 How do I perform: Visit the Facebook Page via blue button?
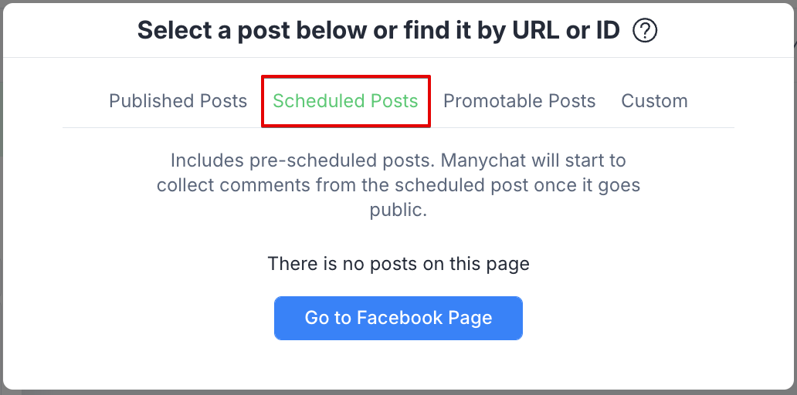point(398,318)
